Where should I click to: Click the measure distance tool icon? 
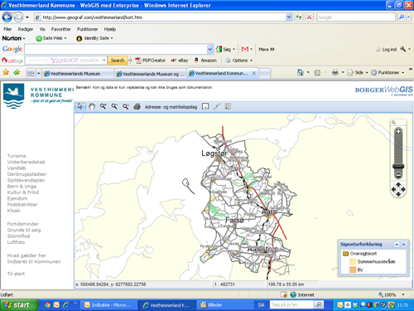point(217,106)
